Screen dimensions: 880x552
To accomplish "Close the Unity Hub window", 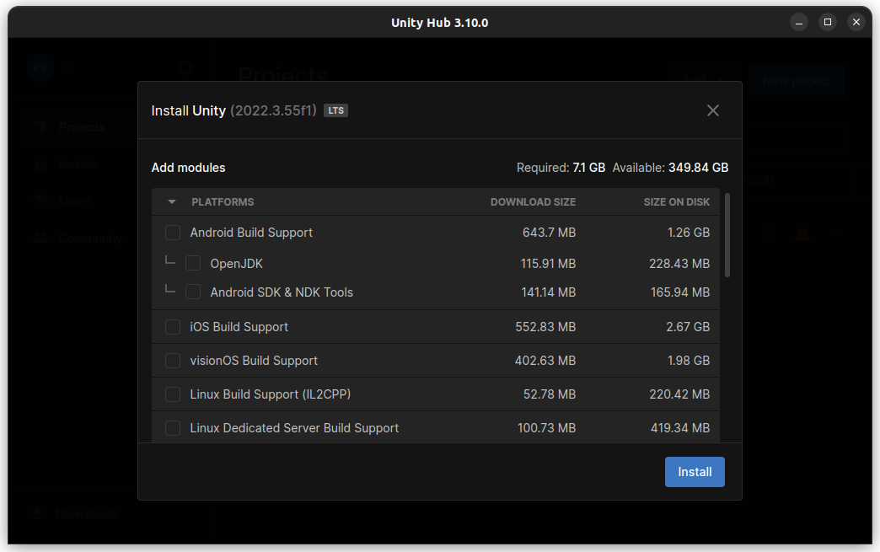I will (x=856, y=23).
